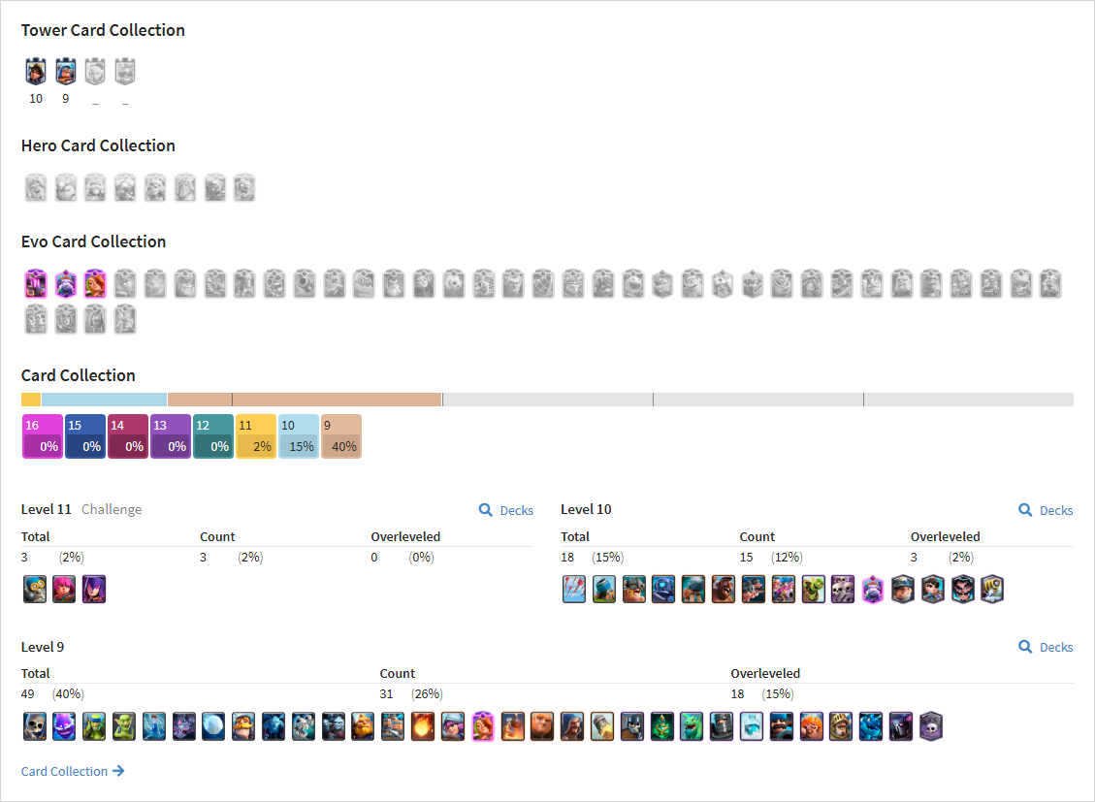Click the first greyed-out Hero card

click(x=36, y=188)
